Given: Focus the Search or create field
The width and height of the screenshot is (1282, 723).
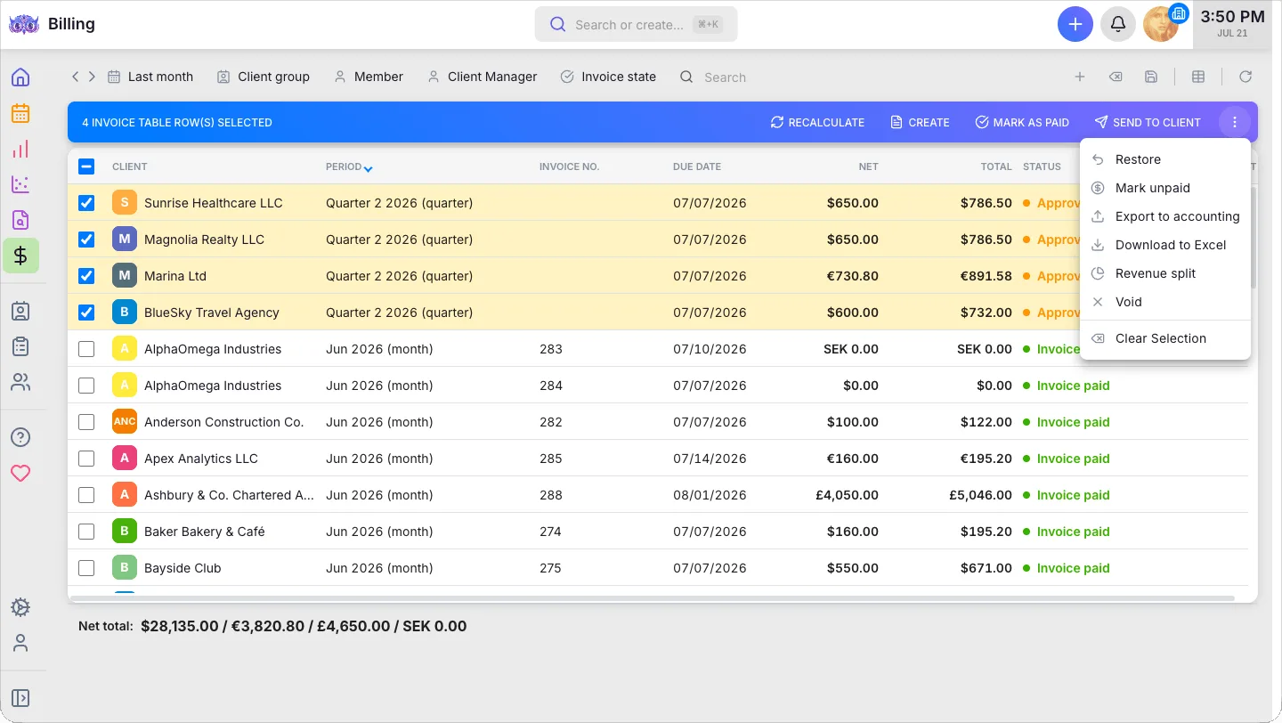Looking at the screenshot, I should (636, 24).
